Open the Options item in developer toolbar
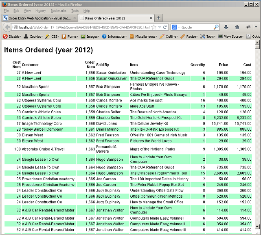This screenshot has height=235, width=261. pos(253,37)
